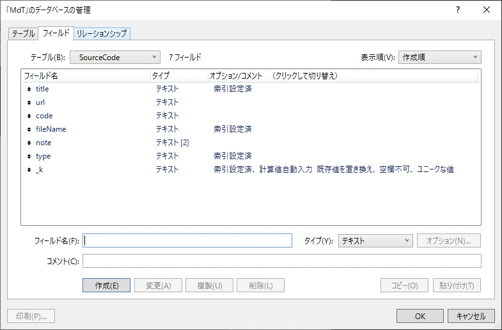The height and width of the screenshot is (330, 502).
Task: Select the title field name
Action: pyautogui.click(x=42, y=89)
